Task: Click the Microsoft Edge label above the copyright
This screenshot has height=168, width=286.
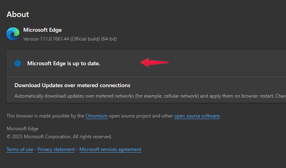Action: click(23, 129)
